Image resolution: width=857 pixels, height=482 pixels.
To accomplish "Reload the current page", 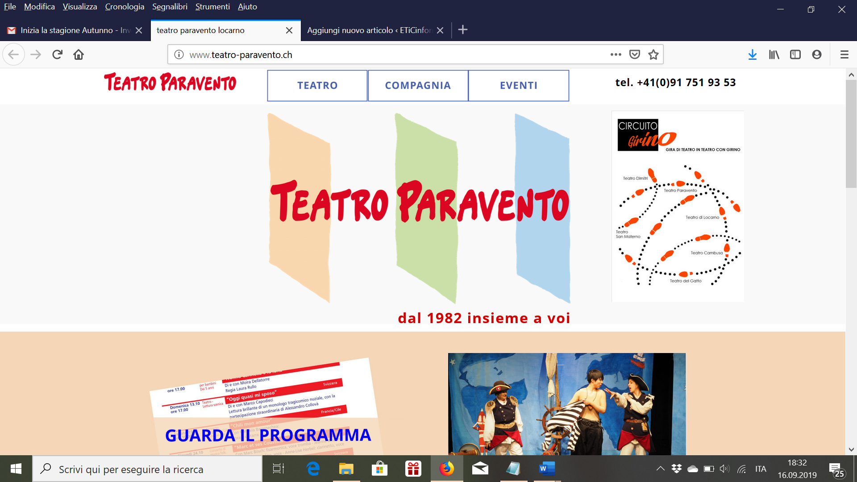I will [57, 54].
